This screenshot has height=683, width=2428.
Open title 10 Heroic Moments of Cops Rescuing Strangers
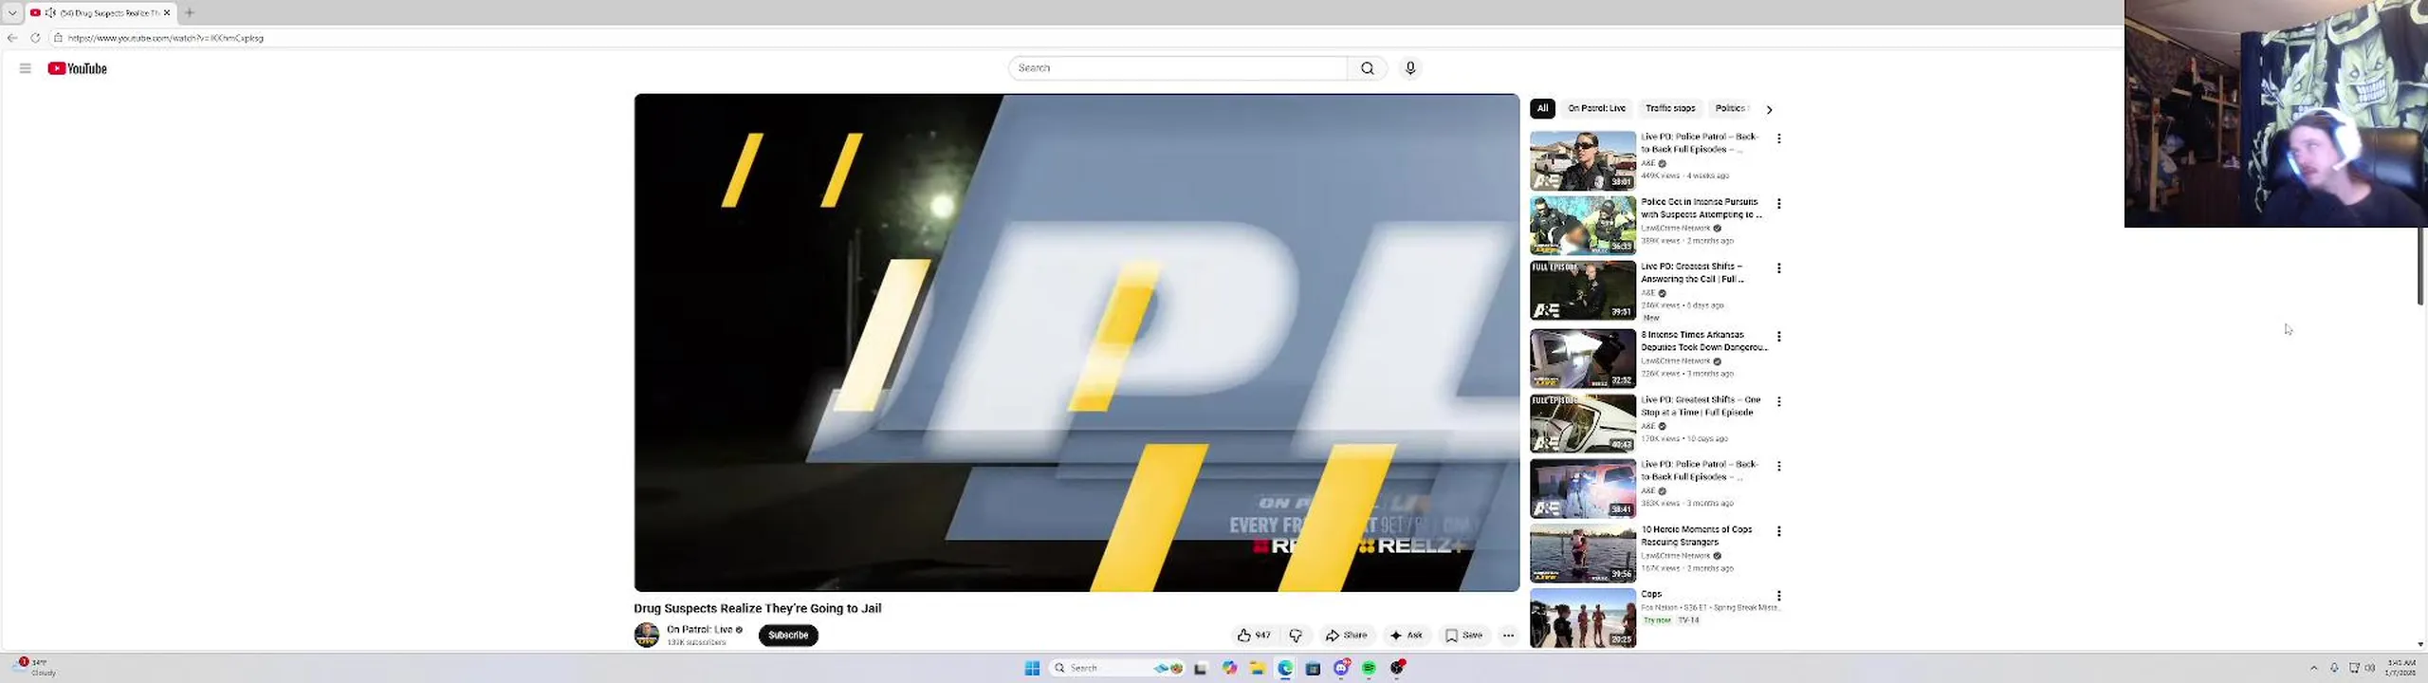click(1697, 536)
